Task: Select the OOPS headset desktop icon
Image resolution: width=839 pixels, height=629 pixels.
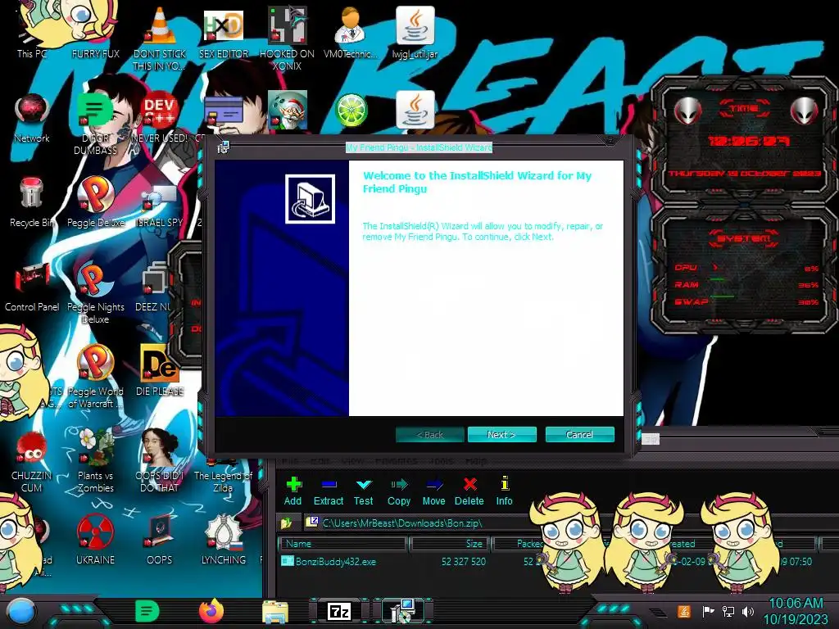Action: (x=160, y=541)
